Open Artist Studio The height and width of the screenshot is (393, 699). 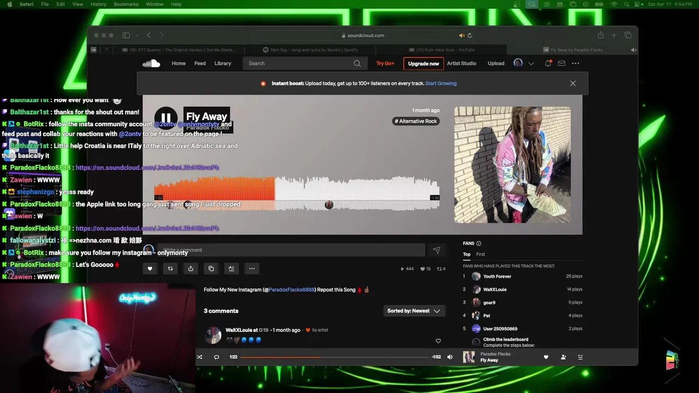[461, 63]
